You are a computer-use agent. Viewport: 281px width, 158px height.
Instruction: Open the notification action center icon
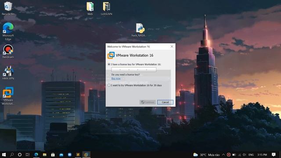(274, 154)
